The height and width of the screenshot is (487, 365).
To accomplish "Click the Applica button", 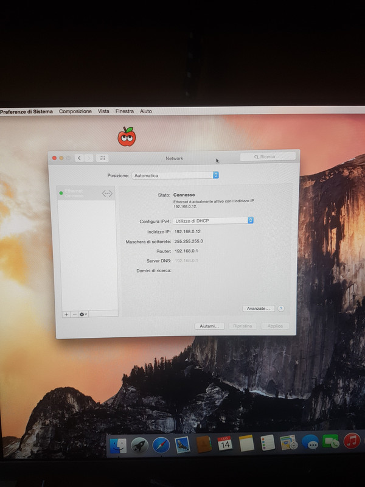I will pyautogui.click(x=275, y=326).
